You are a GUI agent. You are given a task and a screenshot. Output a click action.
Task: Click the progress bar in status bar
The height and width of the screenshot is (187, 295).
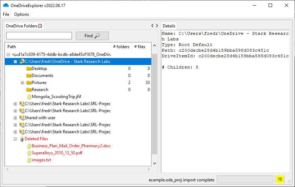pyautogui.click(x=245, y=179)
